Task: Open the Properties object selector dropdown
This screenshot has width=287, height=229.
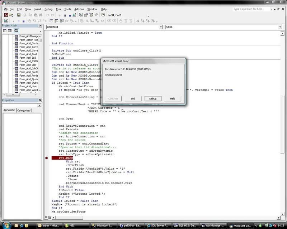Action: 39,105
